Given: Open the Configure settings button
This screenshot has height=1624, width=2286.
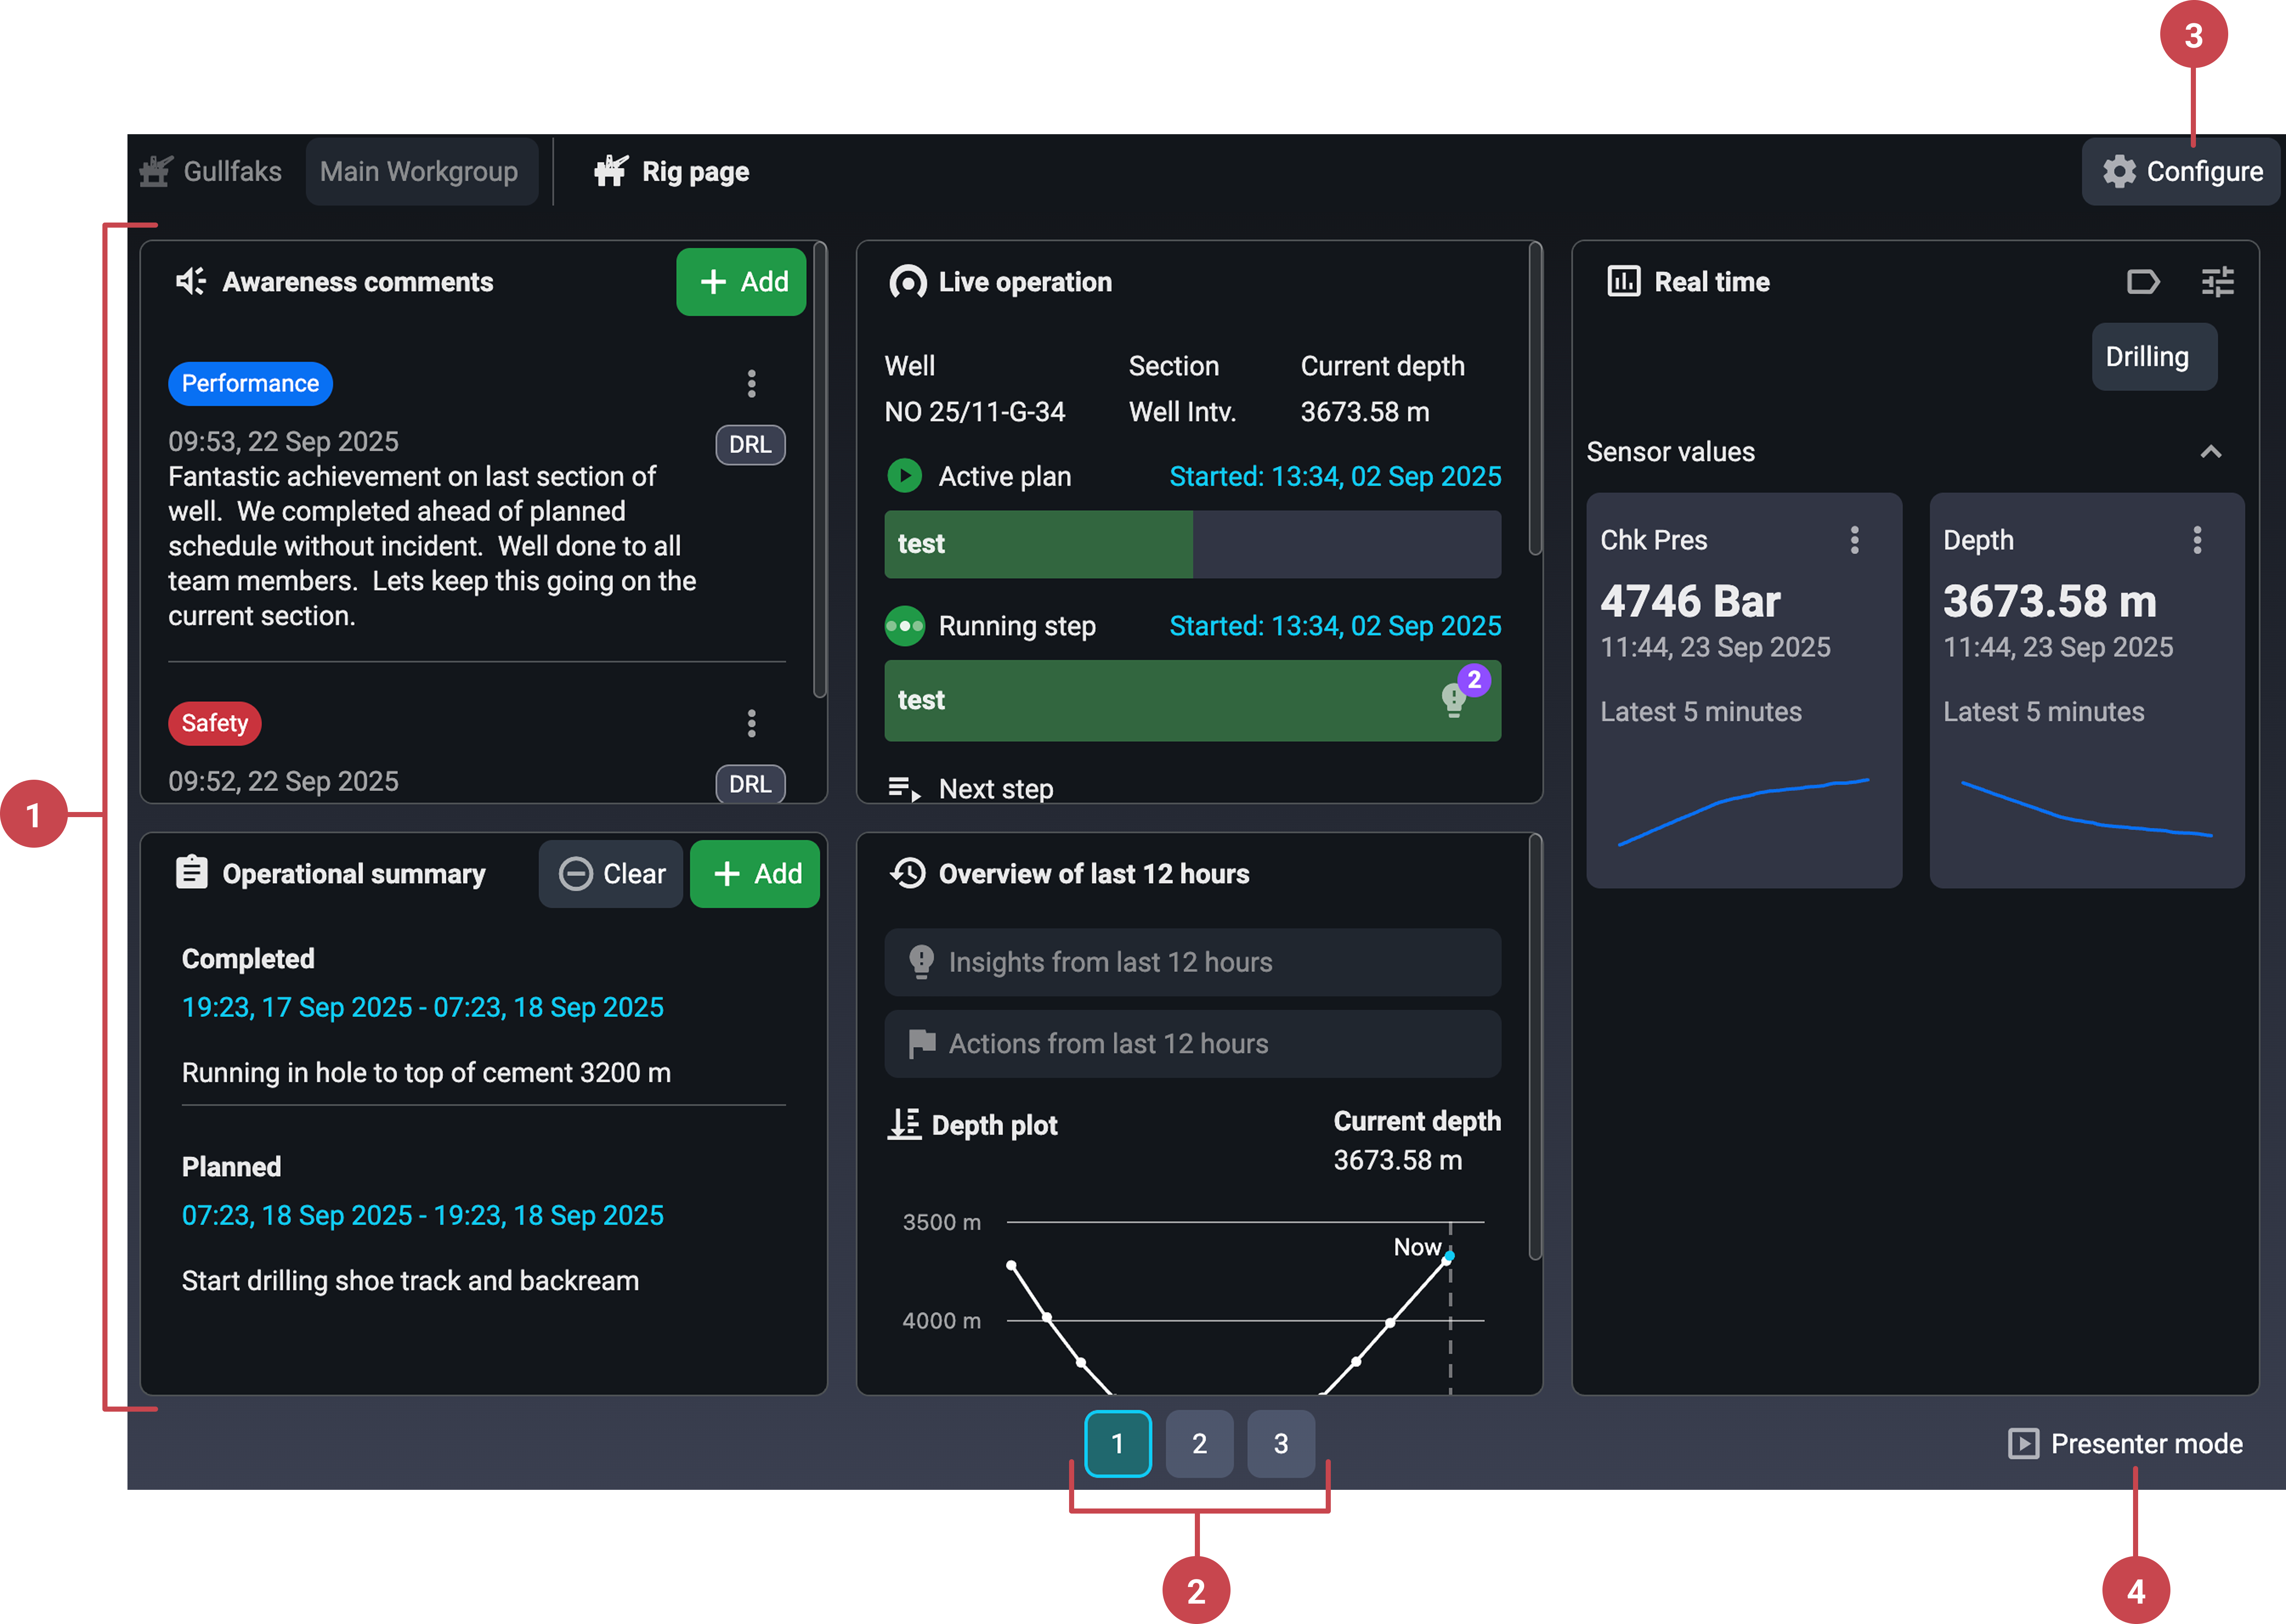Looking at the screenshot, I should coord(2181,172).
